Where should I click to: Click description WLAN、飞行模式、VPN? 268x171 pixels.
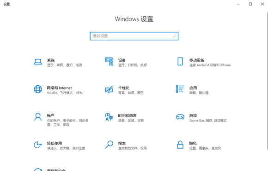(x=65, y=93)
